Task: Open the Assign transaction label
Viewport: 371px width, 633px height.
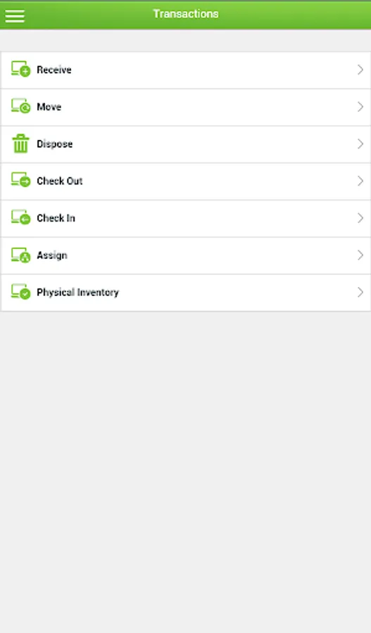Action: click(x=52, y=255)
